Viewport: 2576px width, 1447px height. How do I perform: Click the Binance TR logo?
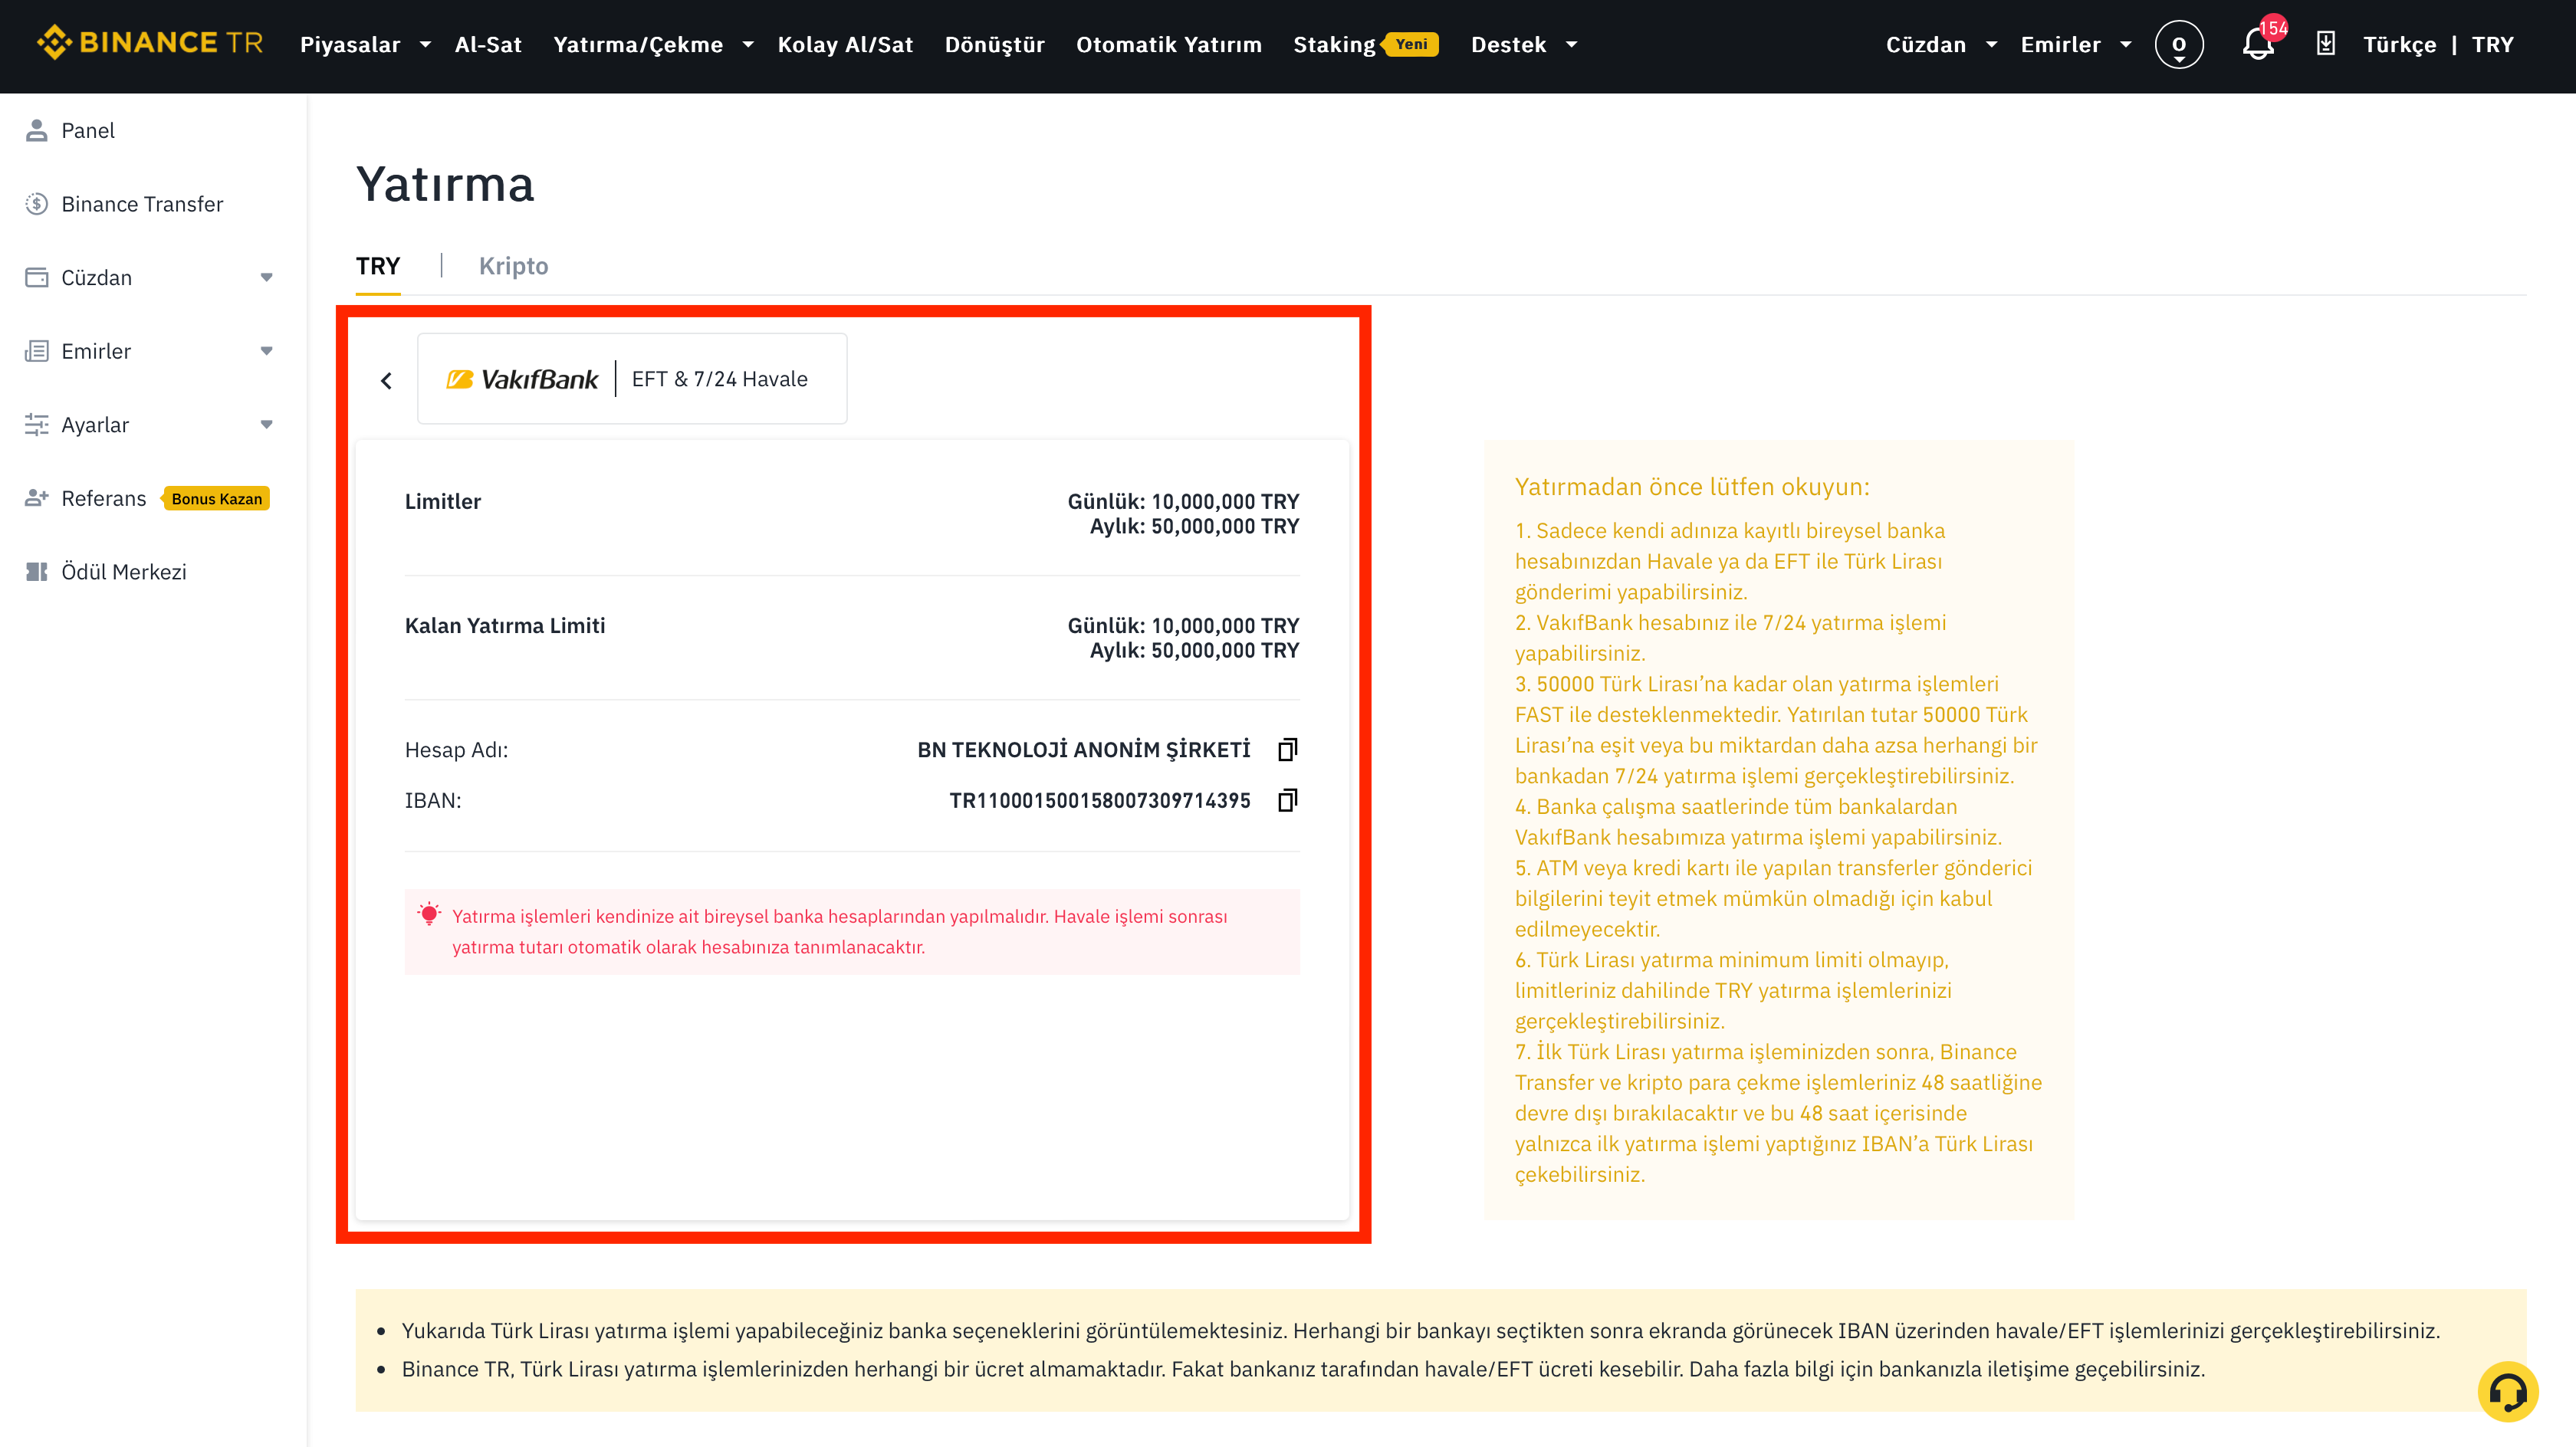click(150, 43)
